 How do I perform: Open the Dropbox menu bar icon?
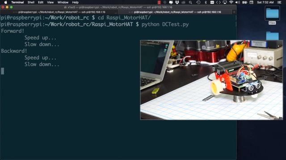click(x=177, y=2)
